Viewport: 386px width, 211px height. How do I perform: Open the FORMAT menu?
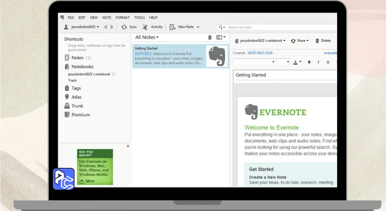122,17
